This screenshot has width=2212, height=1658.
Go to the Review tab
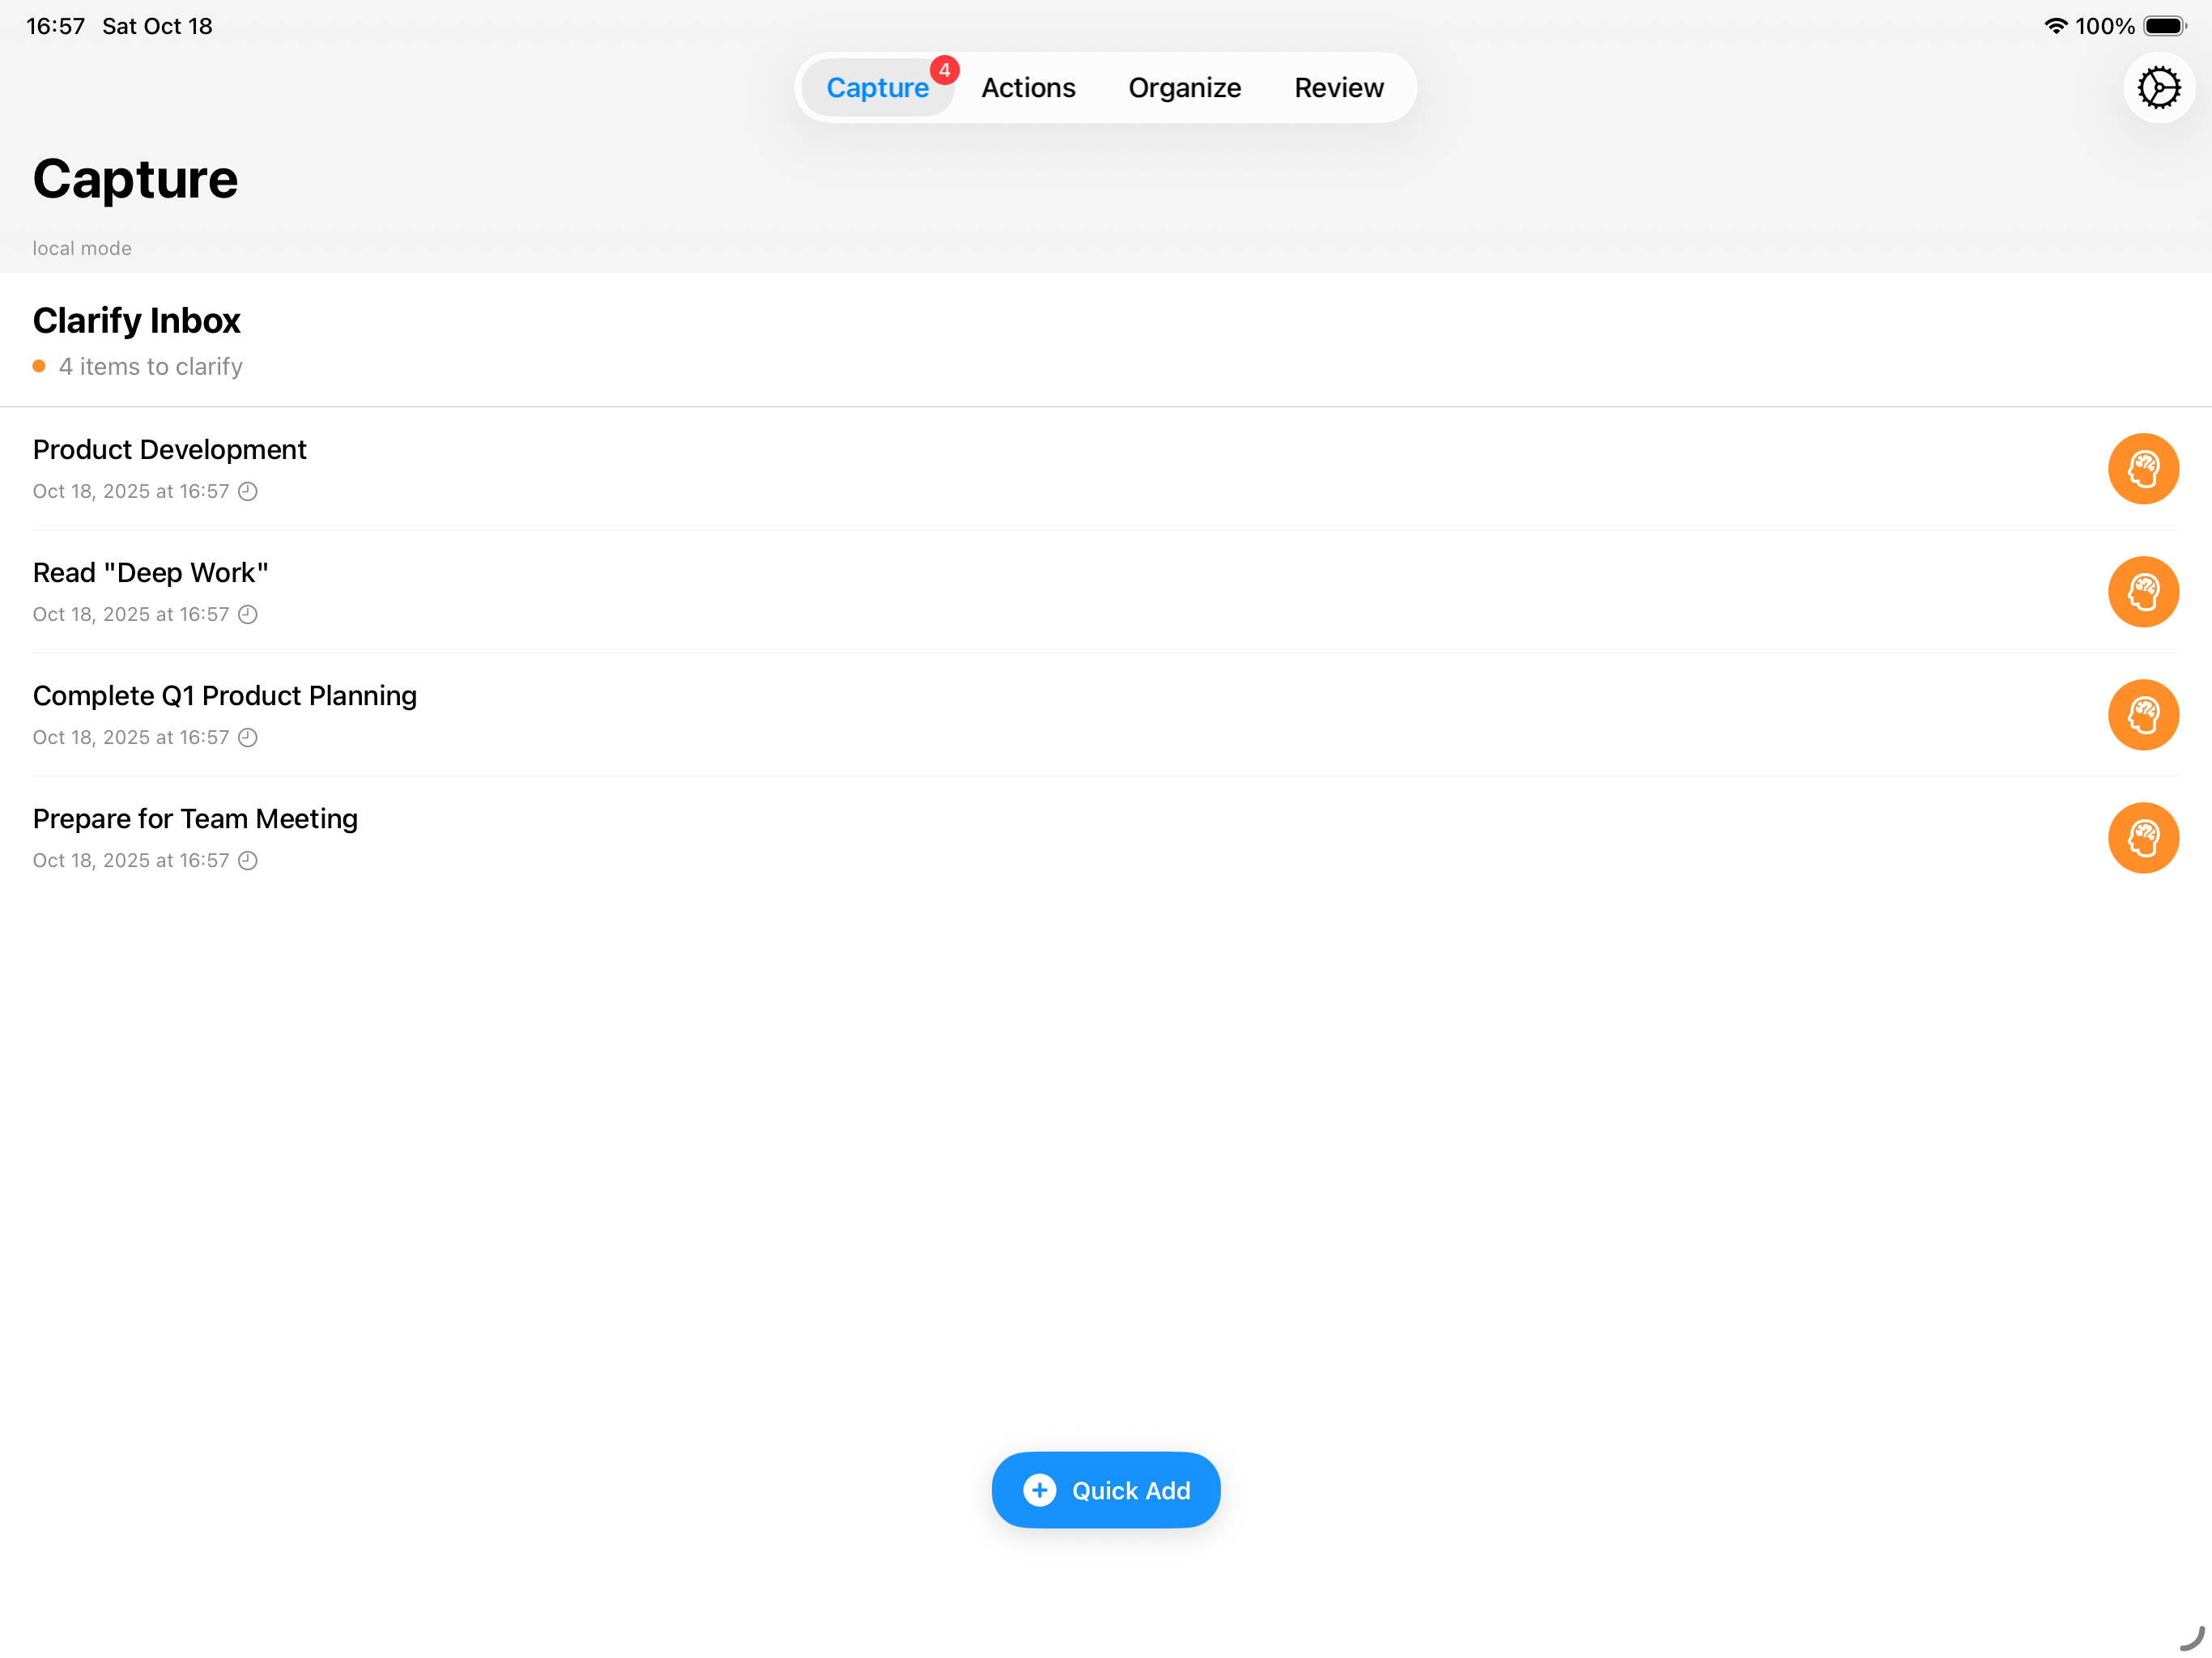click(1338, 88)
